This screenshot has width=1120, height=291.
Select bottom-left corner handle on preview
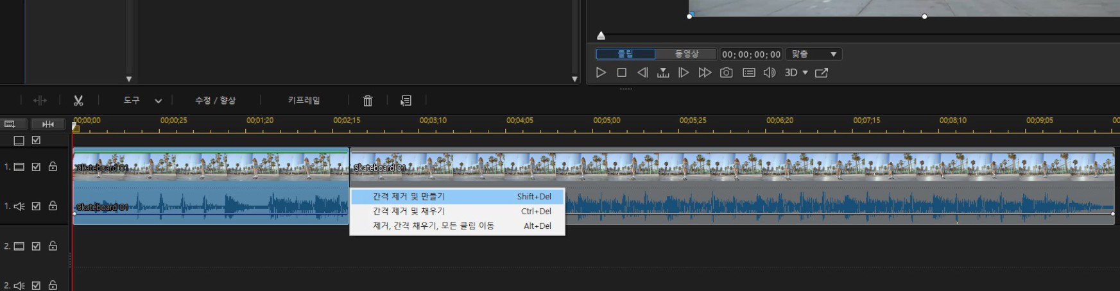690,16
